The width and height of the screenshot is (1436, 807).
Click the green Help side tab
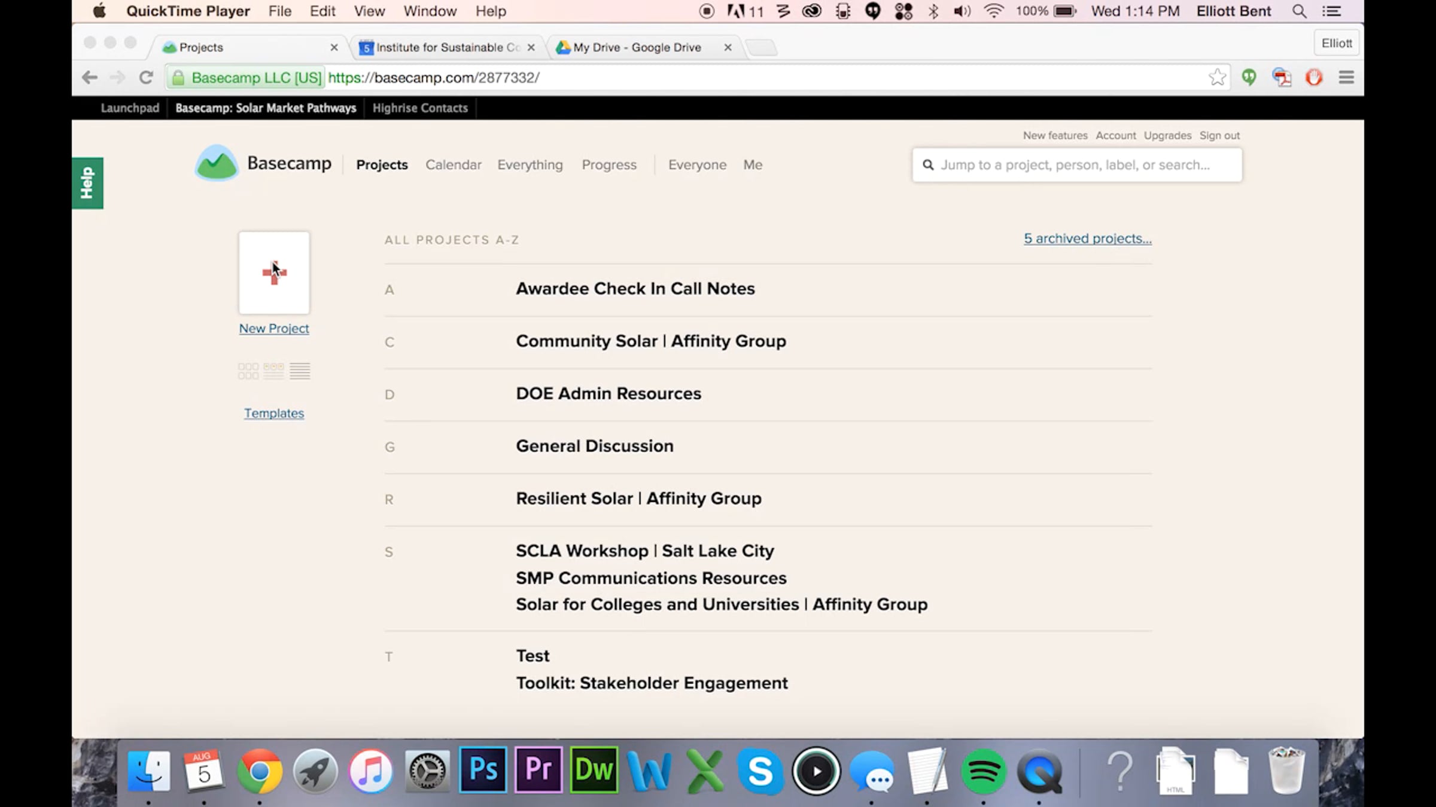click(x=87, y=183)
